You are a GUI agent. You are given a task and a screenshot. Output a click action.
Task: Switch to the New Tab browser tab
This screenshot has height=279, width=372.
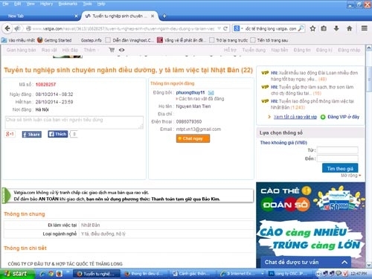tap(16, 16)
